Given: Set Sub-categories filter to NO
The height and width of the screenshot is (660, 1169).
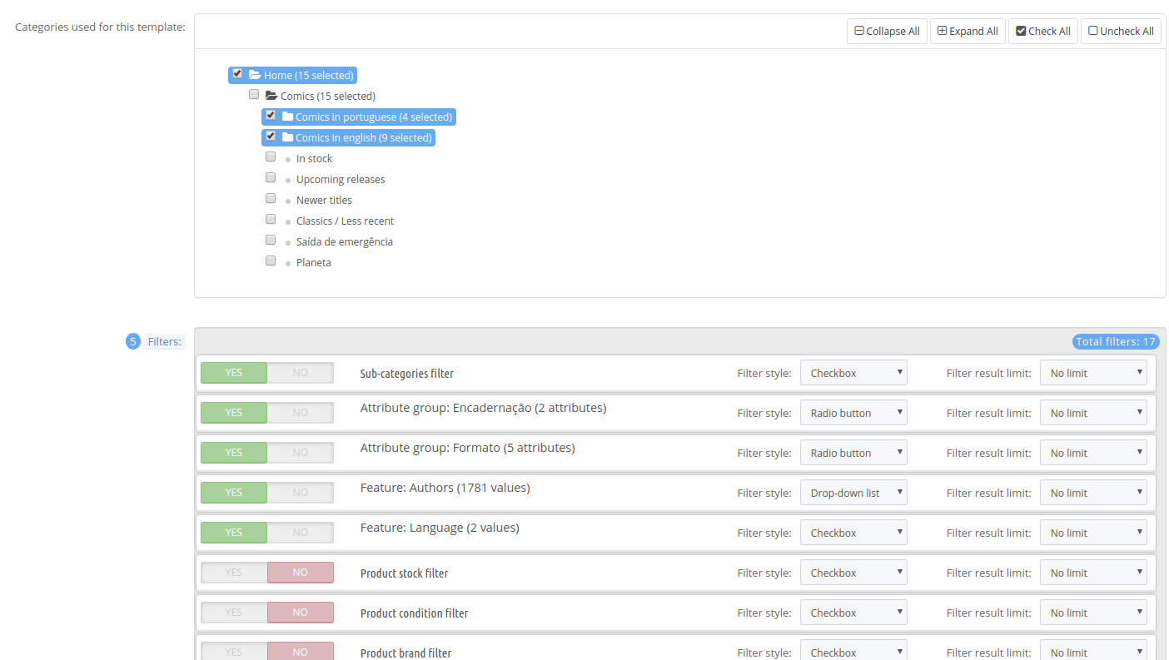Looking at the screenshot, I should coord(301,373).
